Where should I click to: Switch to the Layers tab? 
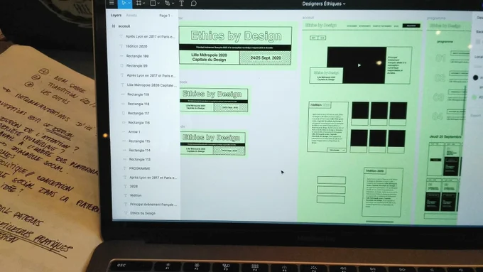[116, 15]
